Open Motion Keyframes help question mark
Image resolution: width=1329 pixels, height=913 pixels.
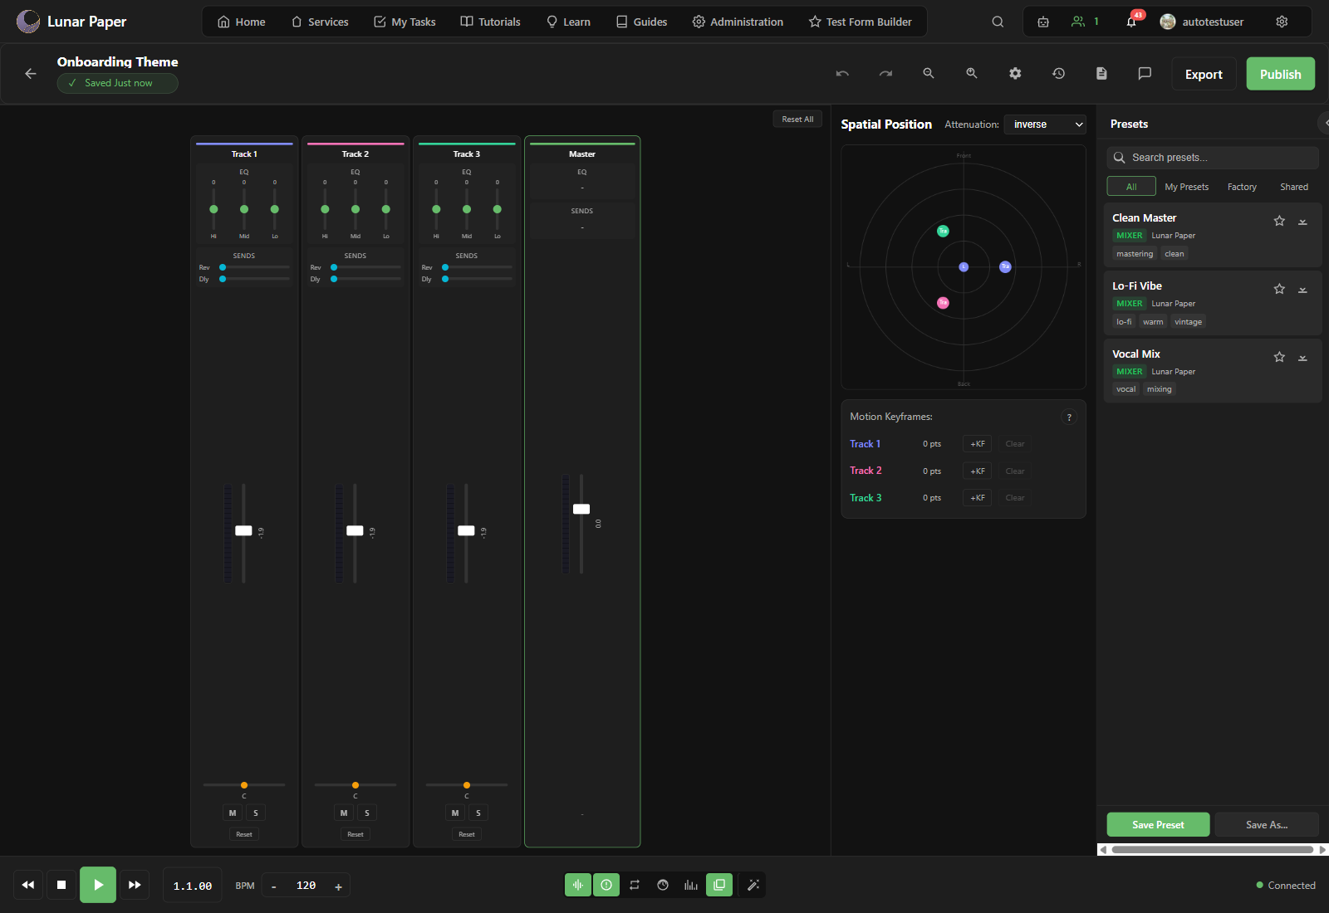1069,417
